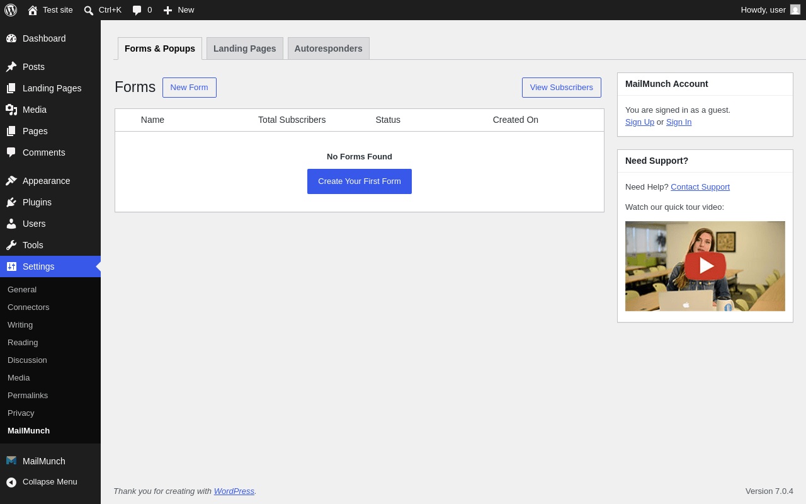The height and width of the screenshot is (504, 806).
Task: Open Writing settings submenu
Action: click(50, 324)
